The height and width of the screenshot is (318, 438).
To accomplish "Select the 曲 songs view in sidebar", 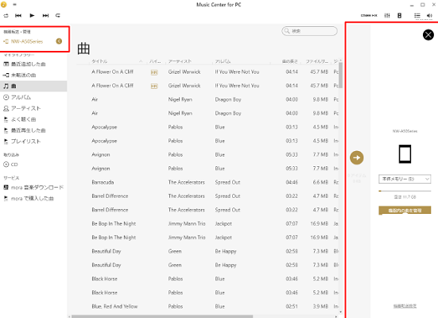I will [33, 86].
